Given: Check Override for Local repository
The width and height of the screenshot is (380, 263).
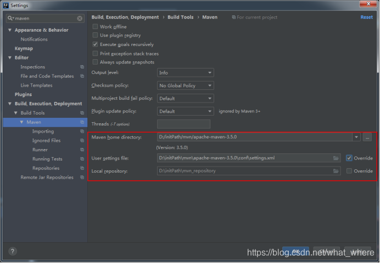Looking at the screenshot, I should click(x=349, y=171).
